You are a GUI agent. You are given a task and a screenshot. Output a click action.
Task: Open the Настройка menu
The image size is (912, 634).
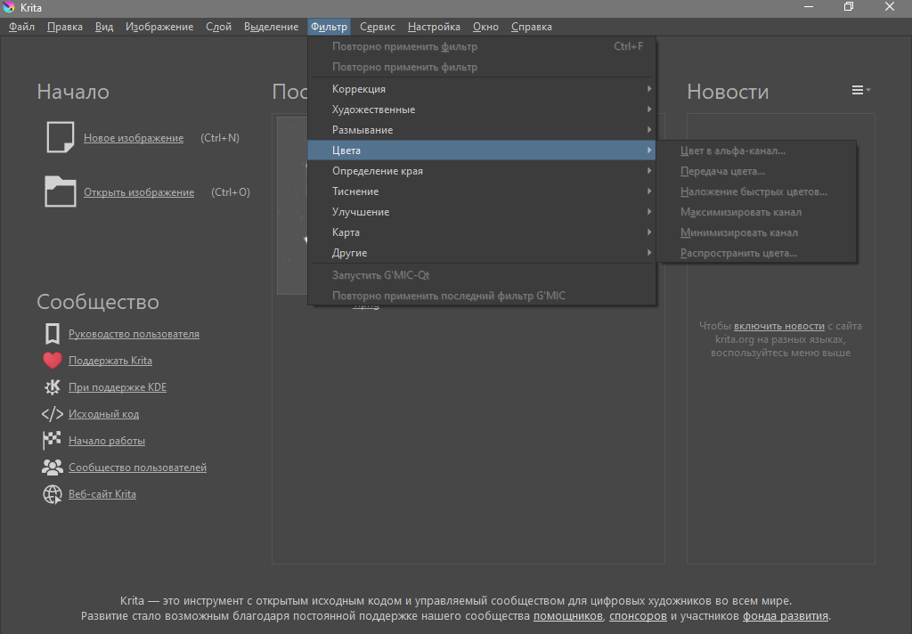click(x=434, y=27)
